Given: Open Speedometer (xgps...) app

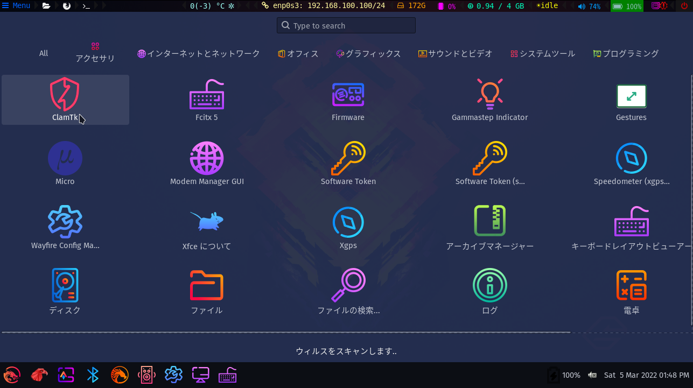Looking at the screenshot, I should (x=631, y=164).
